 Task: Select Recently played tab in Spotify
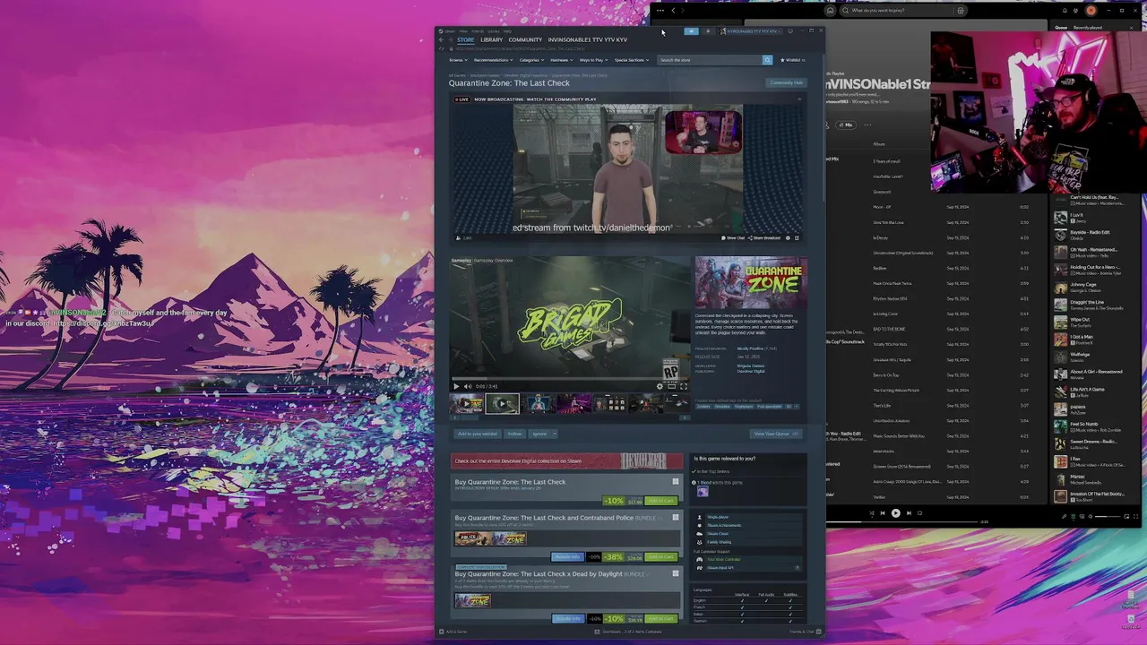(x=1088, y=28)
